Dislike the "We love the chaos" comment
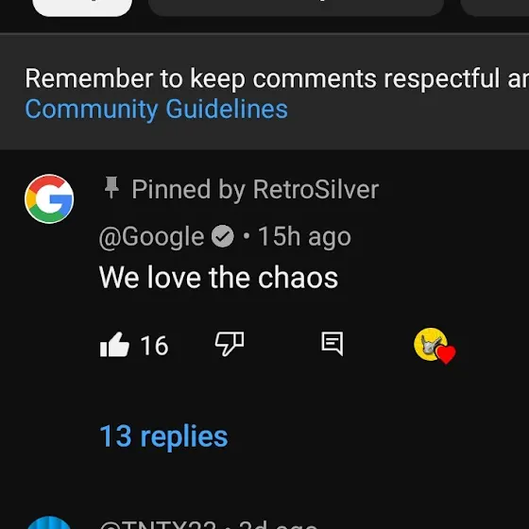This screenshot has height=529, width=529. click(230, 344)
